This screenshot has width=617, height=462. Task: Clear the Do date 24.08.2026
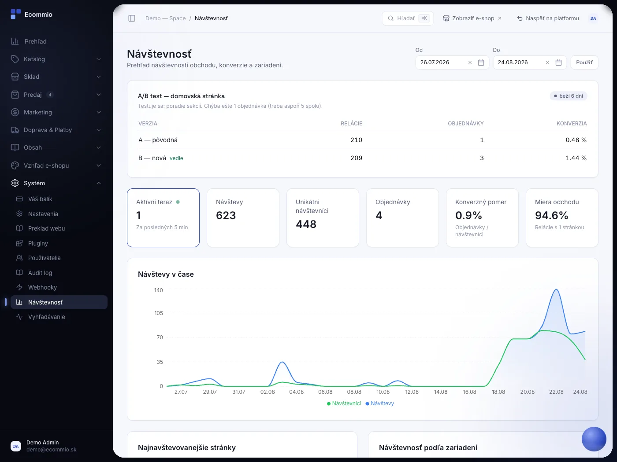(x=547, y=62)
